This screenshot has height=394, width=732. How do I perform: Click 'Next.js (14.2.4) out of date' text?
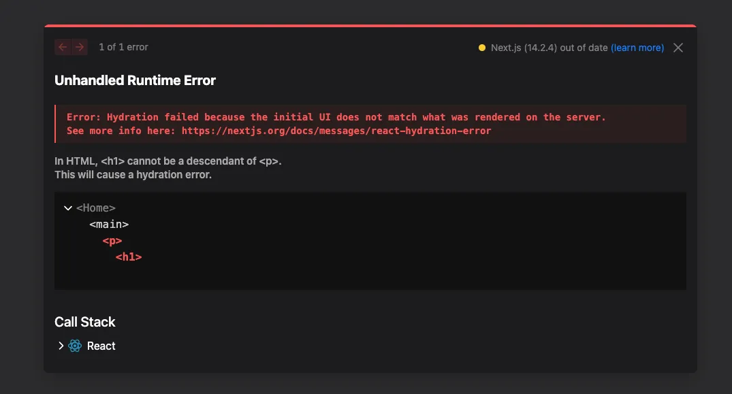pos(549,48)
